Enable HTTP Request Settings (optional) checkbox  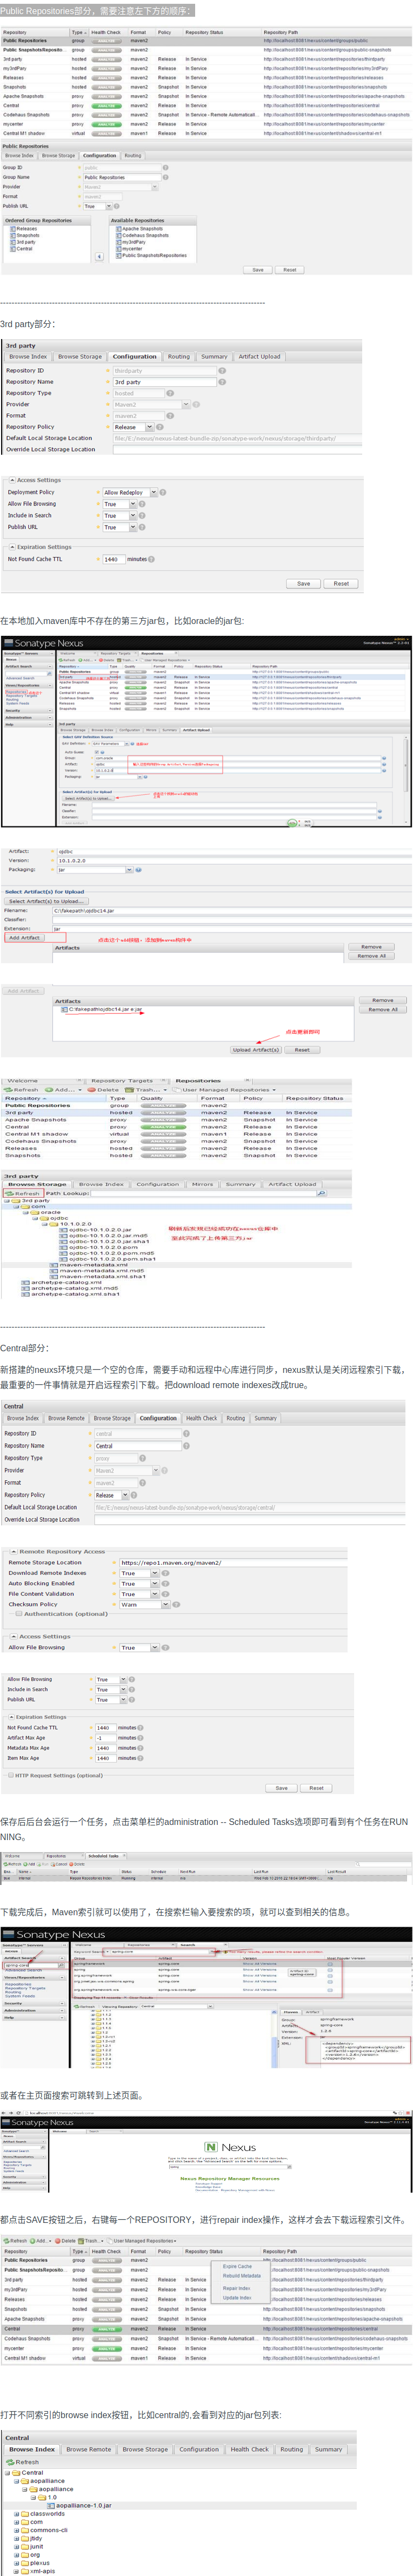pos(10,1776)
